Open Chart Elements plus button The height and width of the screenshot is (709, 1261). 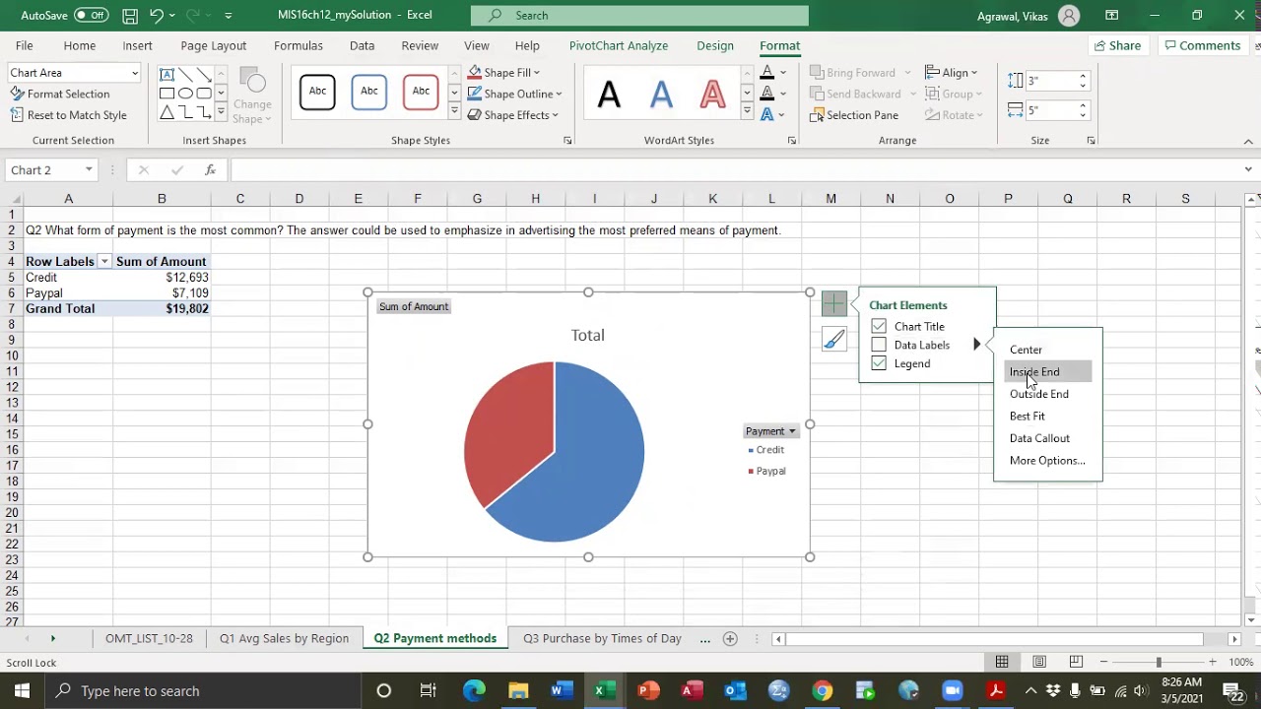click(x=833, y=303)
